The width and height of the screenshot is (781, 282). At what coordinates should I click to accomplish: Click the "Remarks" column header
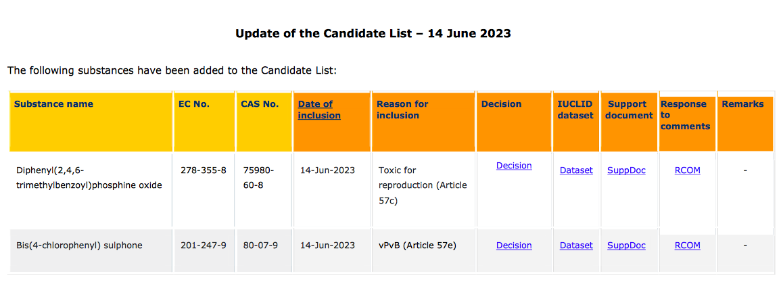coord(742,104)
